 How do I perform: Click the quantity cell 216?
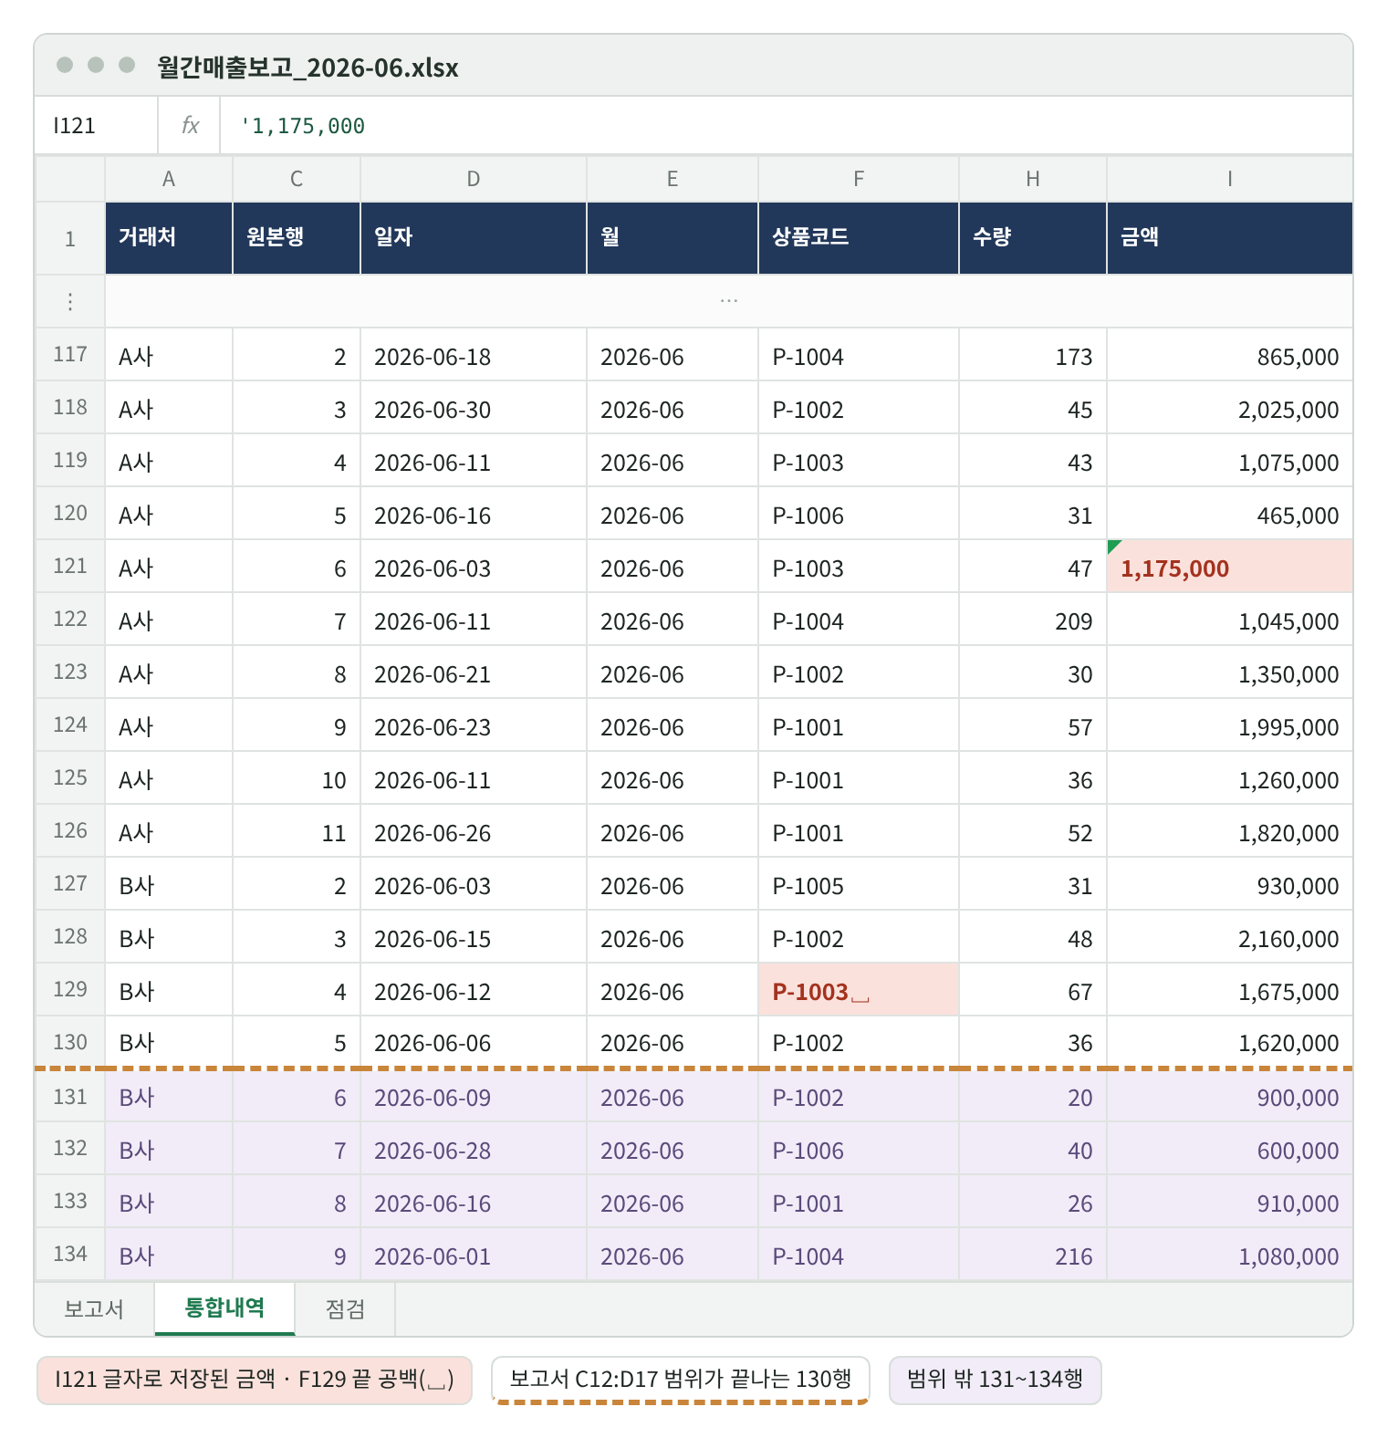click(1033, 1255)
